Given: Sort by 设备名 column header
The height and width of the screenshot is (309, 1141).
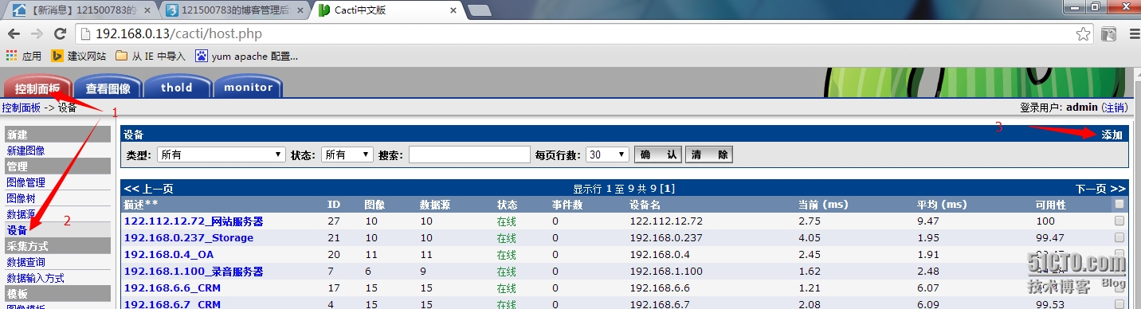Looking at the screenshot, I should pos(645,205).
